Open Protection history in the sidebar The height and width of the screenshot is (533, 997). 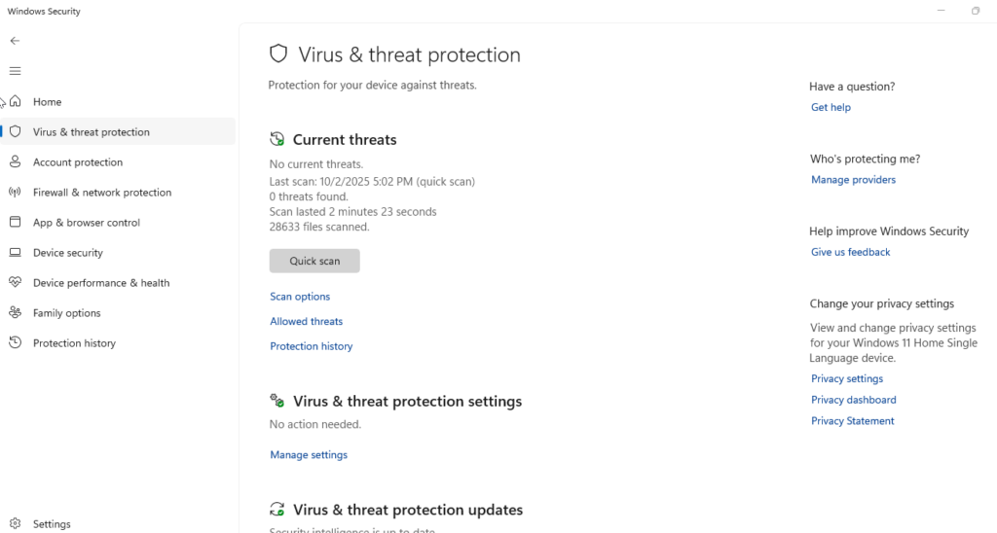(x=74, y=343)
